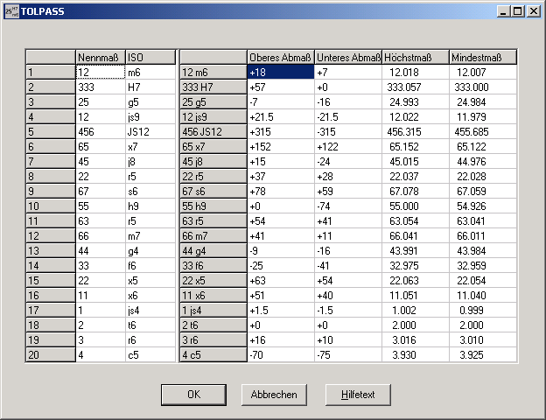Select the Höchstmaß value 333.057
The height and width of the screenshot is (420, 546).
tap(415, 87)
